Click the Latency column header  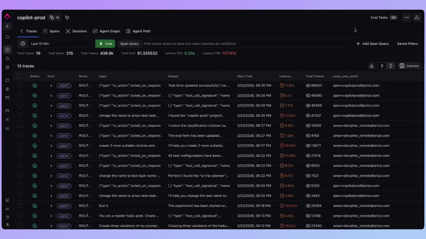pos(285,76)
